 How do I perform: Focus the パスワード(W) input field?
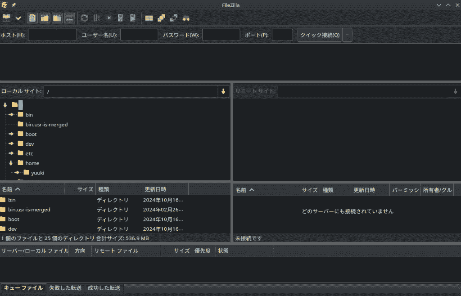point(221,35)
